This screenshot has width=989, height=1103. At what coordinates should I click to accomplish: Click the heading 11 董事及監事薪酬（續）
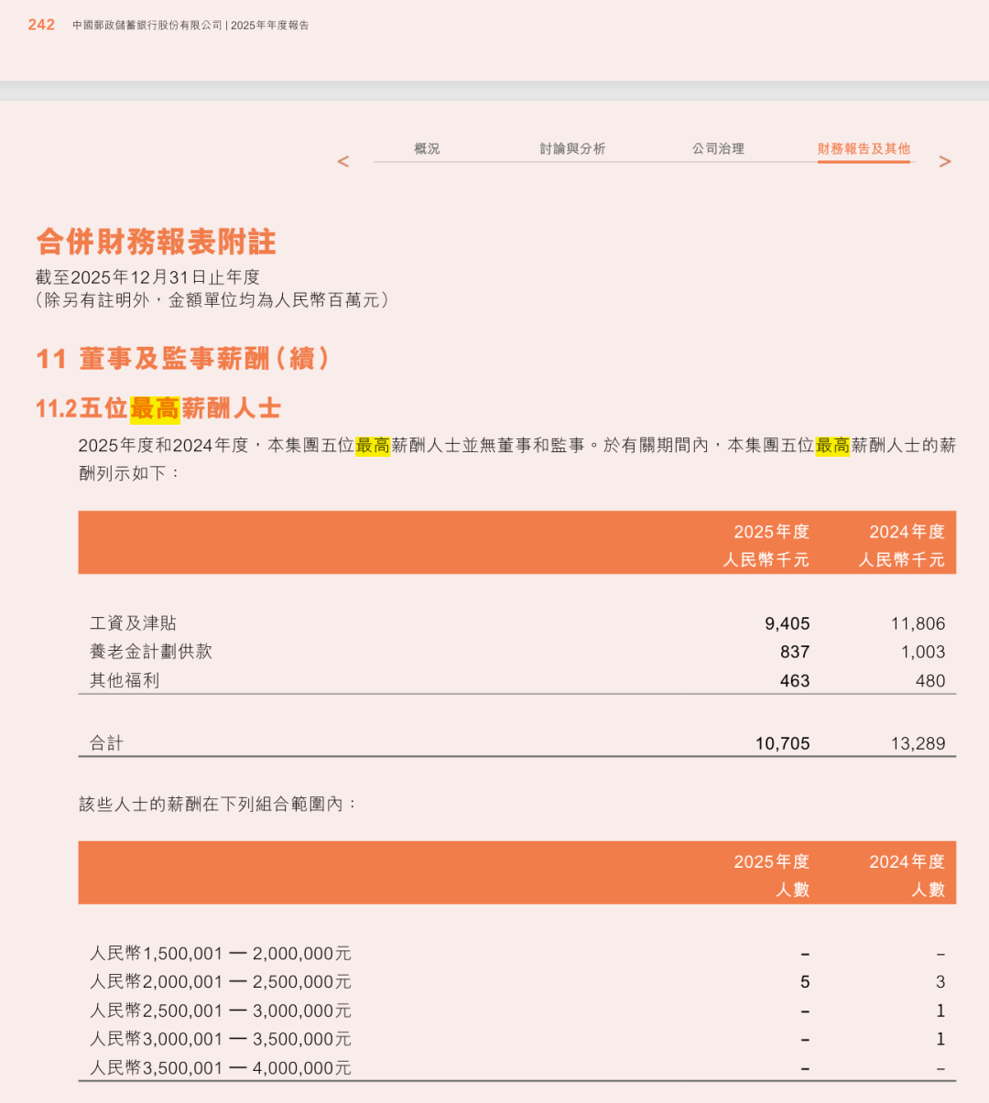tap(182, 359)
